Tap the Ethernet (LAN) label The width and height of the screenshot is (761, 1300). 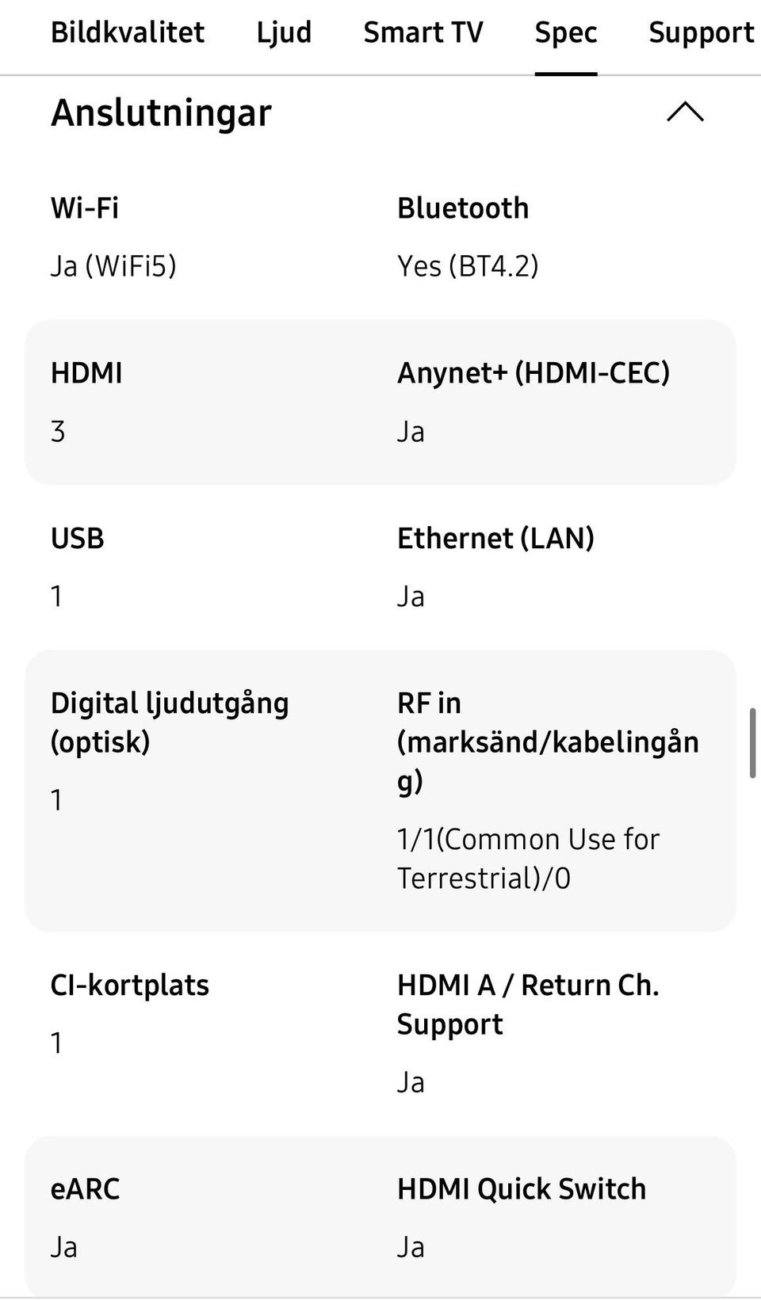(495, 539)
